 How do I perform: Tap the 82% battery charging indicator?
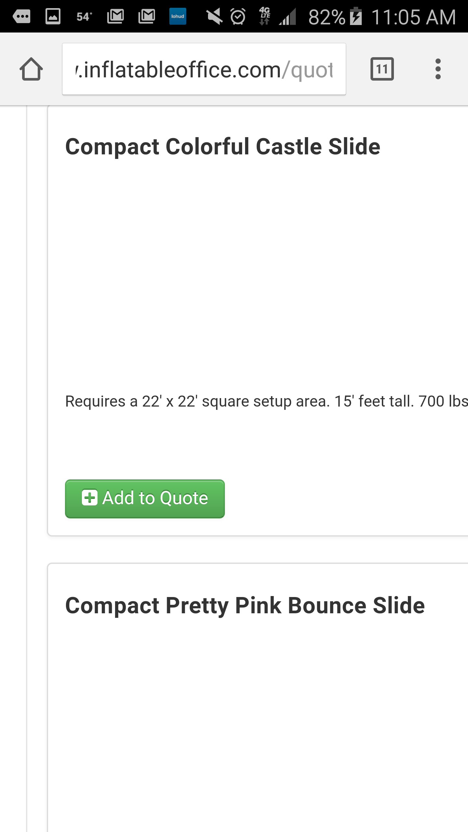[335, 17]
